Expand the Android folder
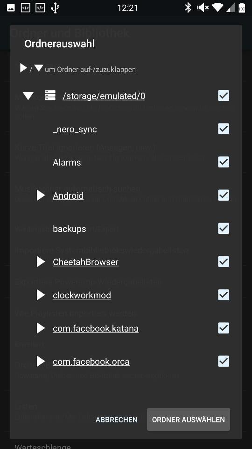 point(41,196)
